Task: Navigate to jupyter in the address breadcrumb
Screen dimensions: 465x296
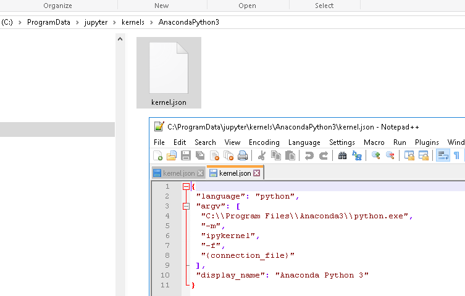Action: point(96,22)
